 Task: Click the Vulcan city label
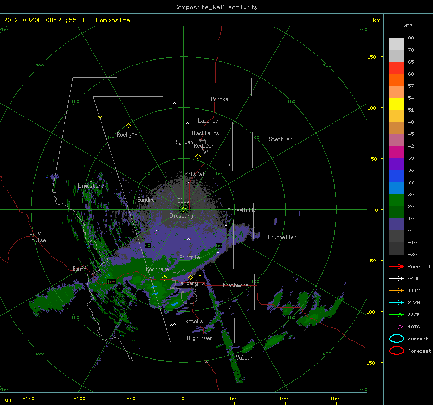tap(244, 358)
